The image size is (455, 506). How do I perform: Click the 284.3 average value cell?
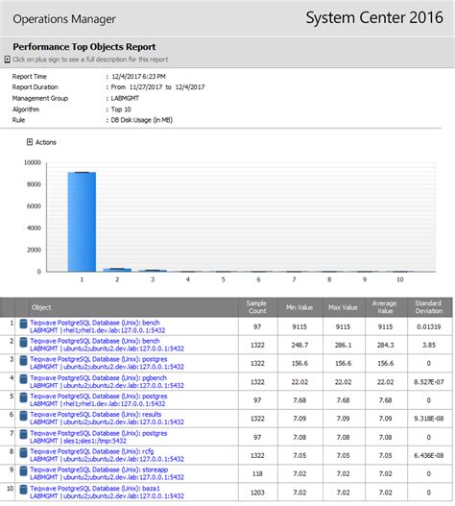pyautogui.click(x=385, y=345)
